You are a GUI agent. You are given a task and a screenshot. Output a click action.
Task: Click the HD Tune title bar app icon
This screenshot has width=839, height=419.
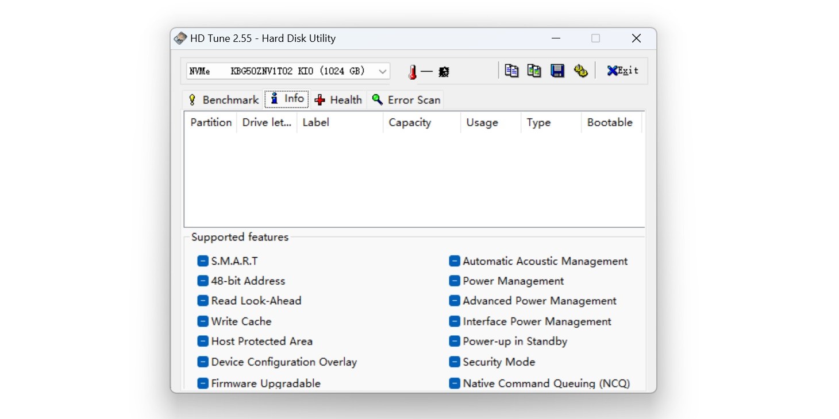point(180,38)
